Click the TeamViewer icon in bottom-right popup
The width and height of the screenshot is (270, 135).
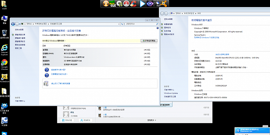(x=238, y=131)
